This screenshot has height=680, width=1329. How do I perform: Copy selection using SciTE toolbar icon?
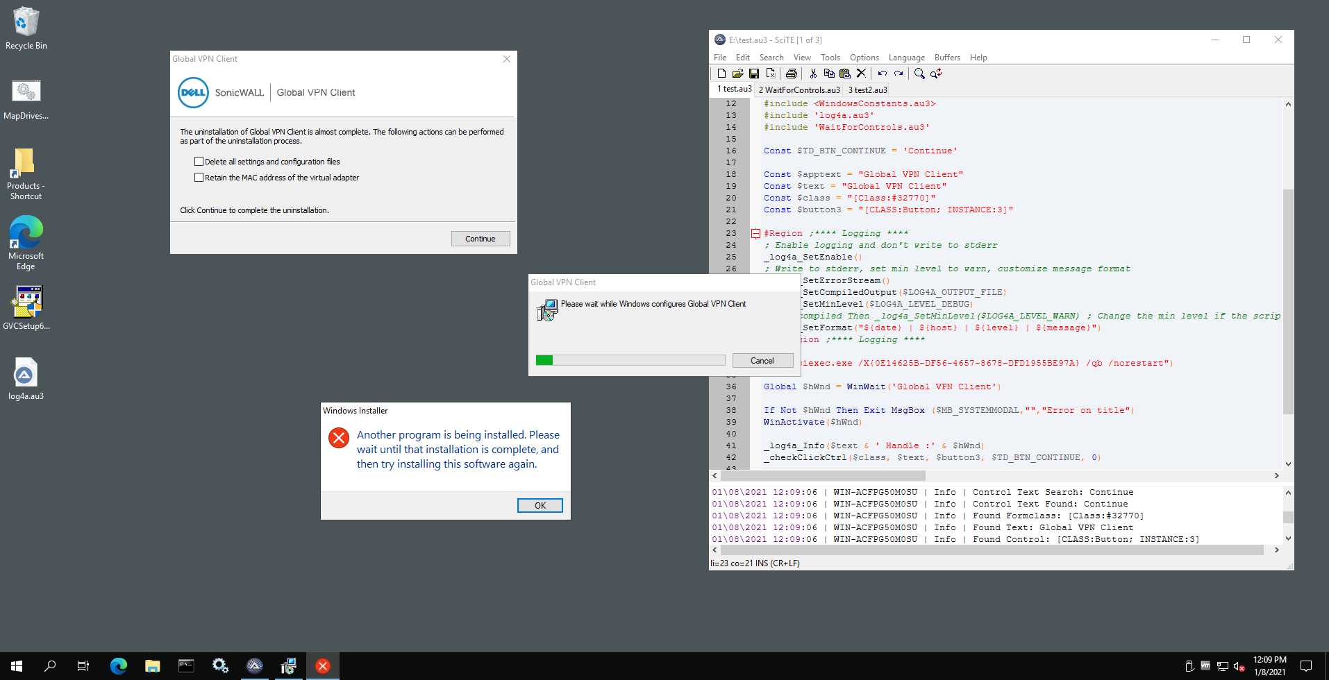pos(829,74)
